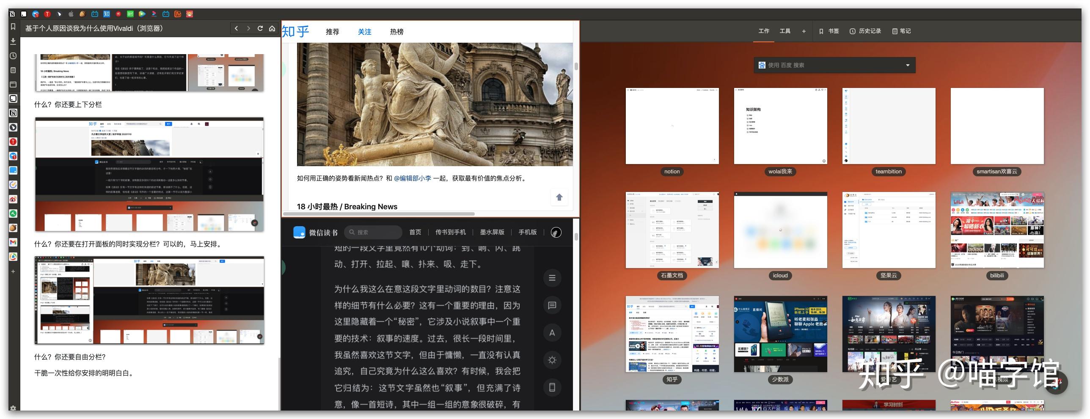
Task: Select the Gmail web panel icon
Action: [13, 242]
